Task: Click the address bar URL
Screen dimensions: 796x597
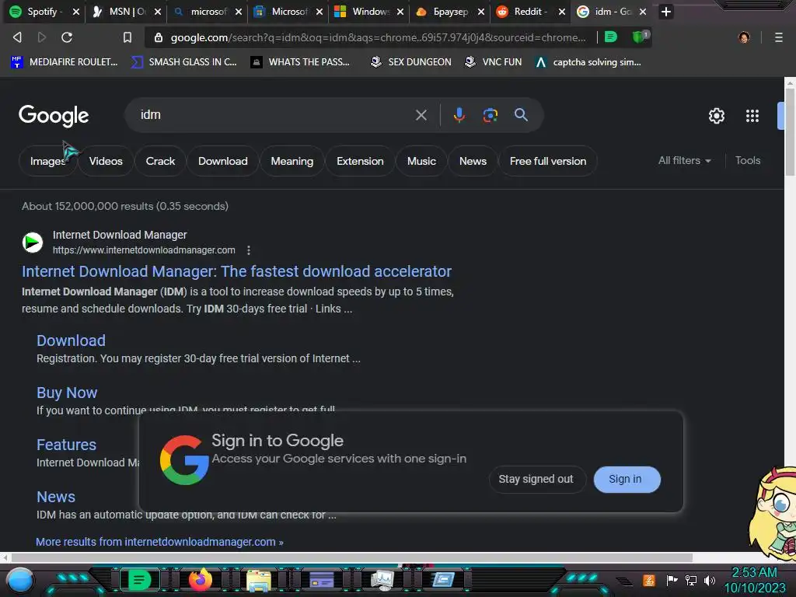Action: (378, 37)
